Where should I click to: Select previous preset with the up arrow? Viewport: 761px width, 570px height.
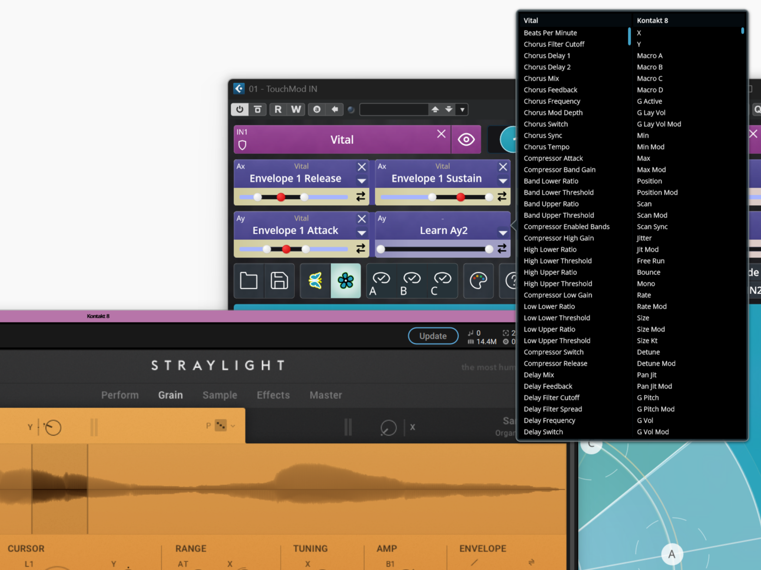[435, 109]
